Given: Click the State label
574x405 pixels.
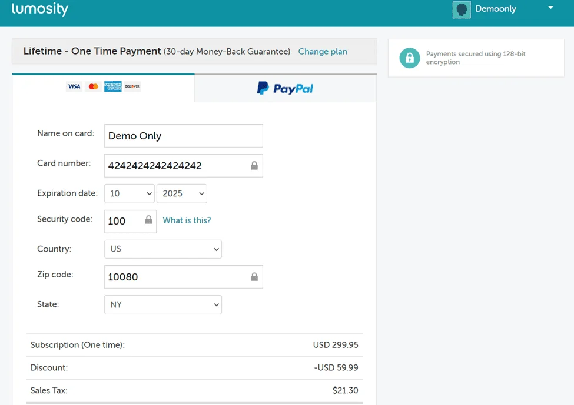Looking at the screenshot, I should click(x=48, y=304).
